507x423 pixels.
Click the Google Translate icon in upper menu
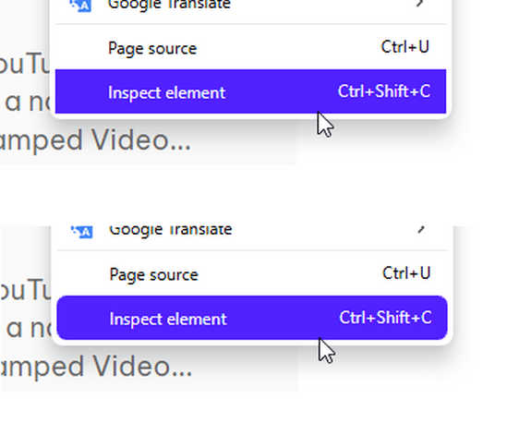pyautogui.click(x=81, y=6)
